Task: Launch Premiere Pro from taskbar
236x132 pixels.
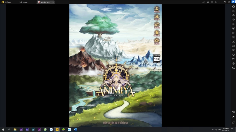Action: [x=39, y=130]
